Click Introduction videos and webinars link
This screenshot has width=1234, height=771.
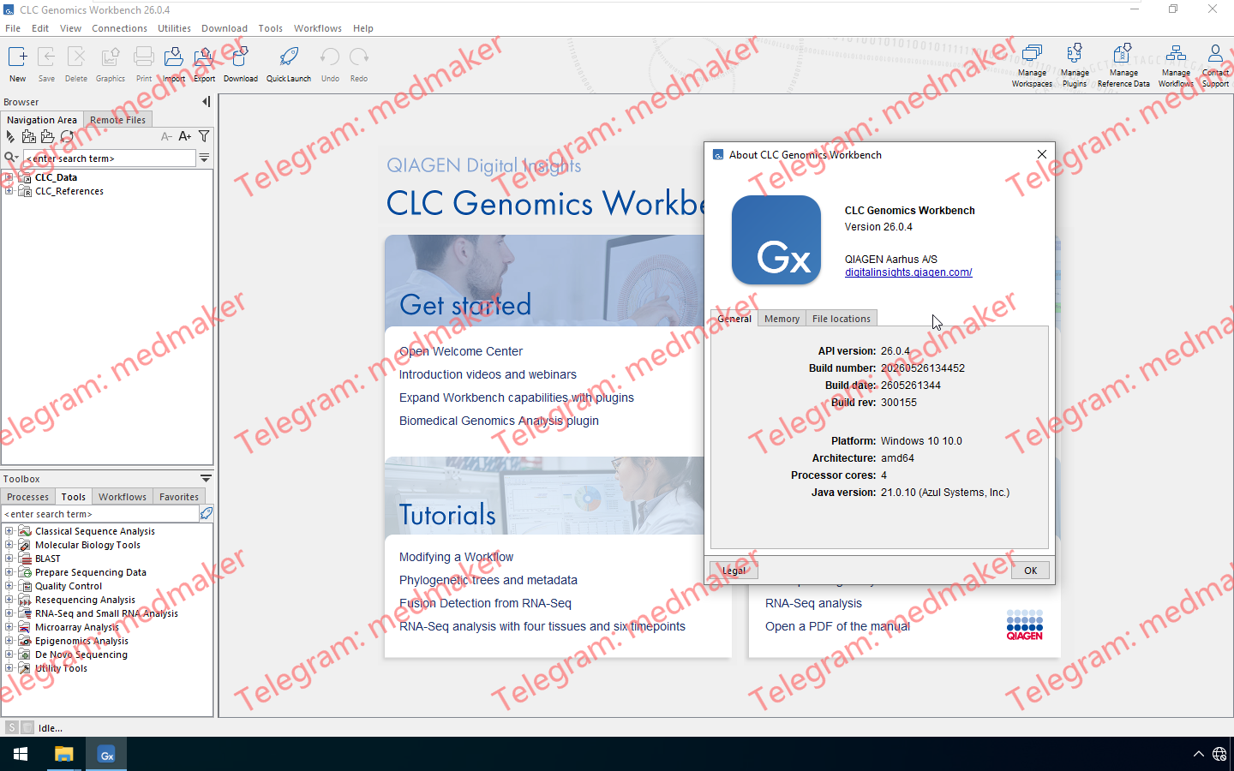(x=488, y=374)
